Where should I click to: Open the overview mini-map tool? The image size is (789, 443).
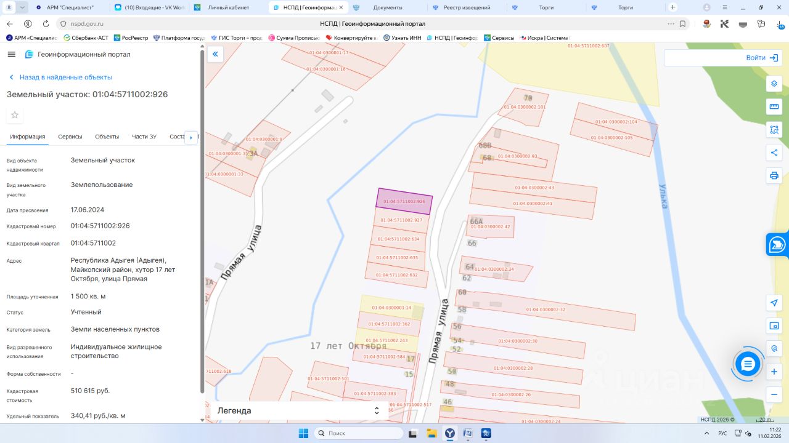[x=774, y=325]
